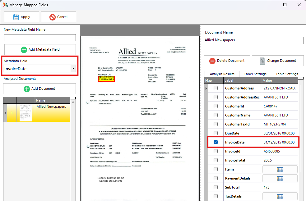Select the Analysis Results tab
306x214 pixels.
222,74
